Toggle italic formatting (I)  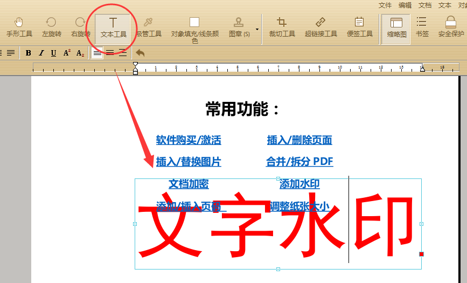41,53
